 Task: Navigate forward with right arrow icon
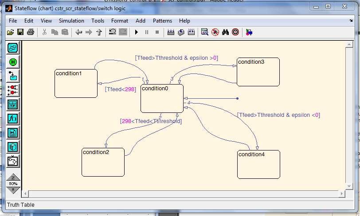click(89, 32)
